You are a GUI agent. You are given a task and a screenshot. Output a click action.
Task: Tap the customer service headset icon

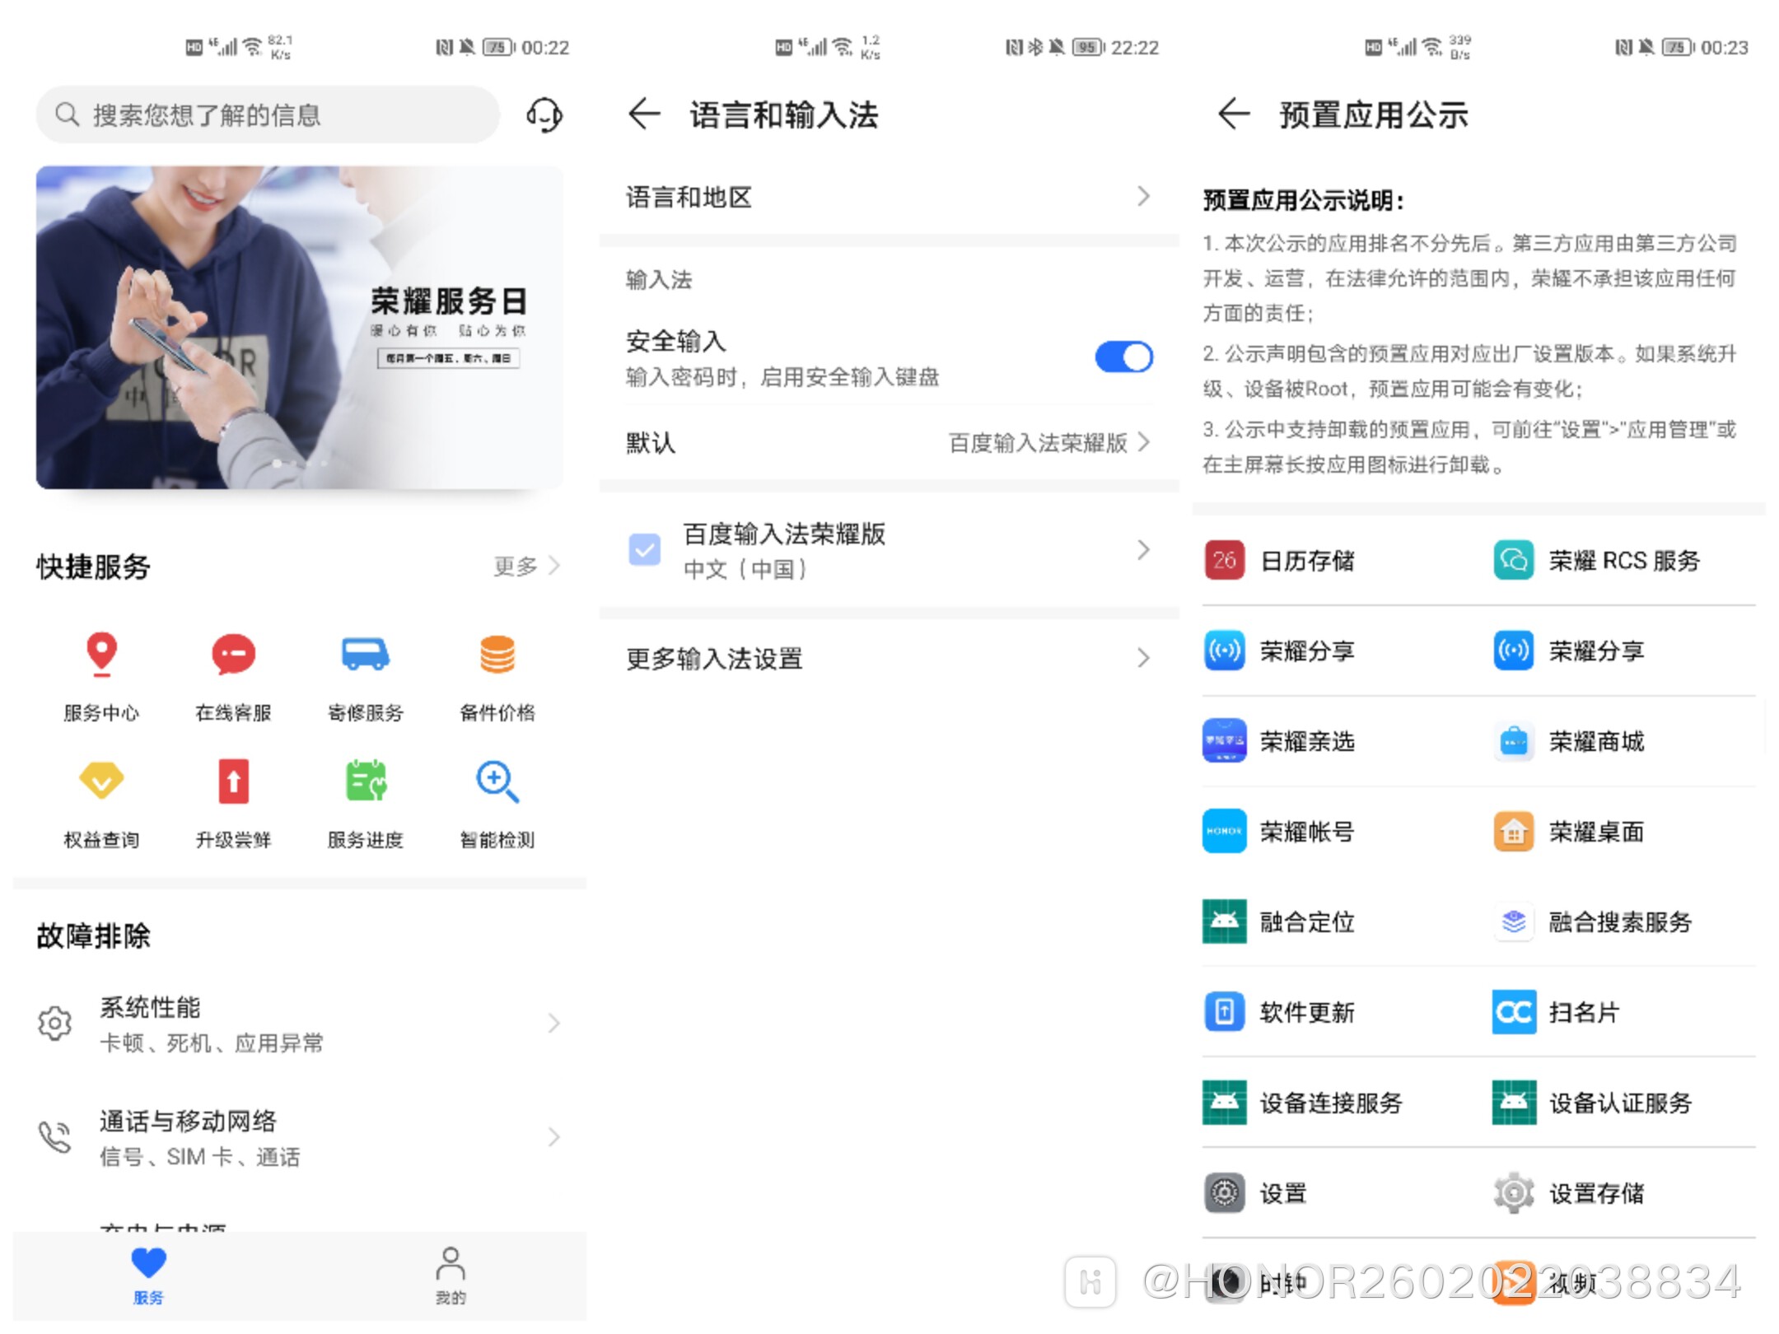pos(544,115)
